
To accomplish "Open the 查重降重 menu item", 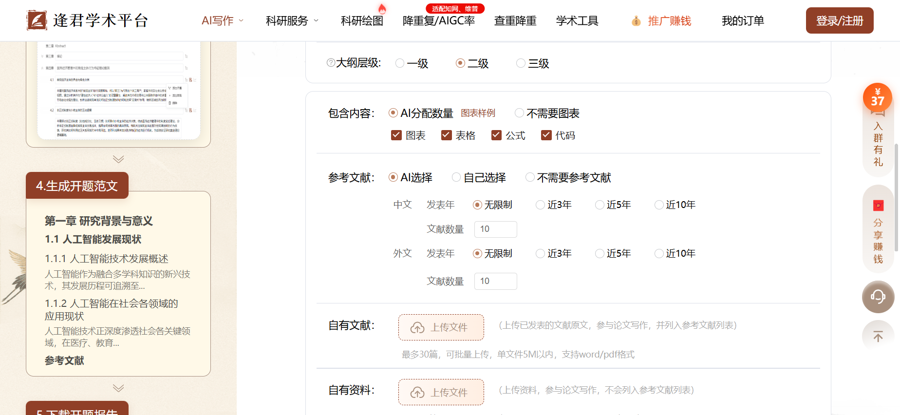I will [515, 21].
